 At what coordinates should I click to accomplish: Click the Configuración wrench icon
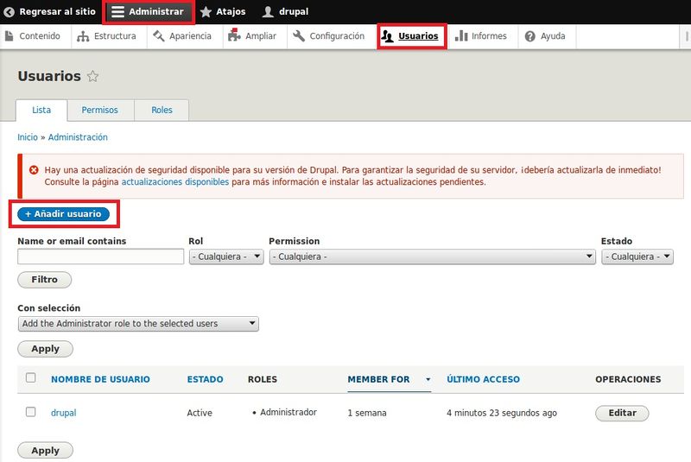tap(299, 35)
